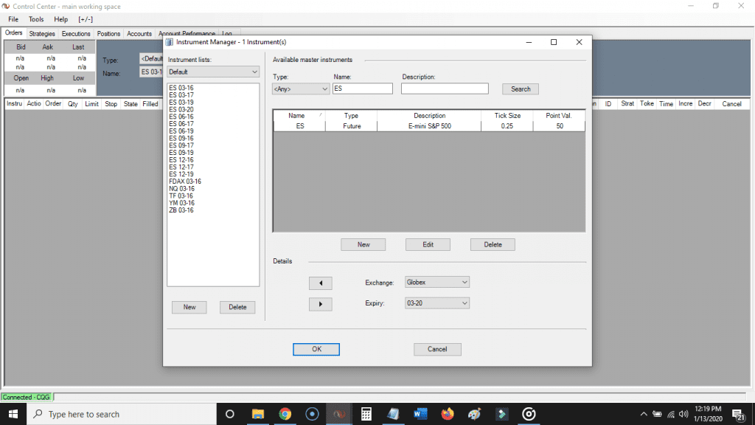
Task: Click Edit below the master instruments table
Action: [x=428, y=245]
